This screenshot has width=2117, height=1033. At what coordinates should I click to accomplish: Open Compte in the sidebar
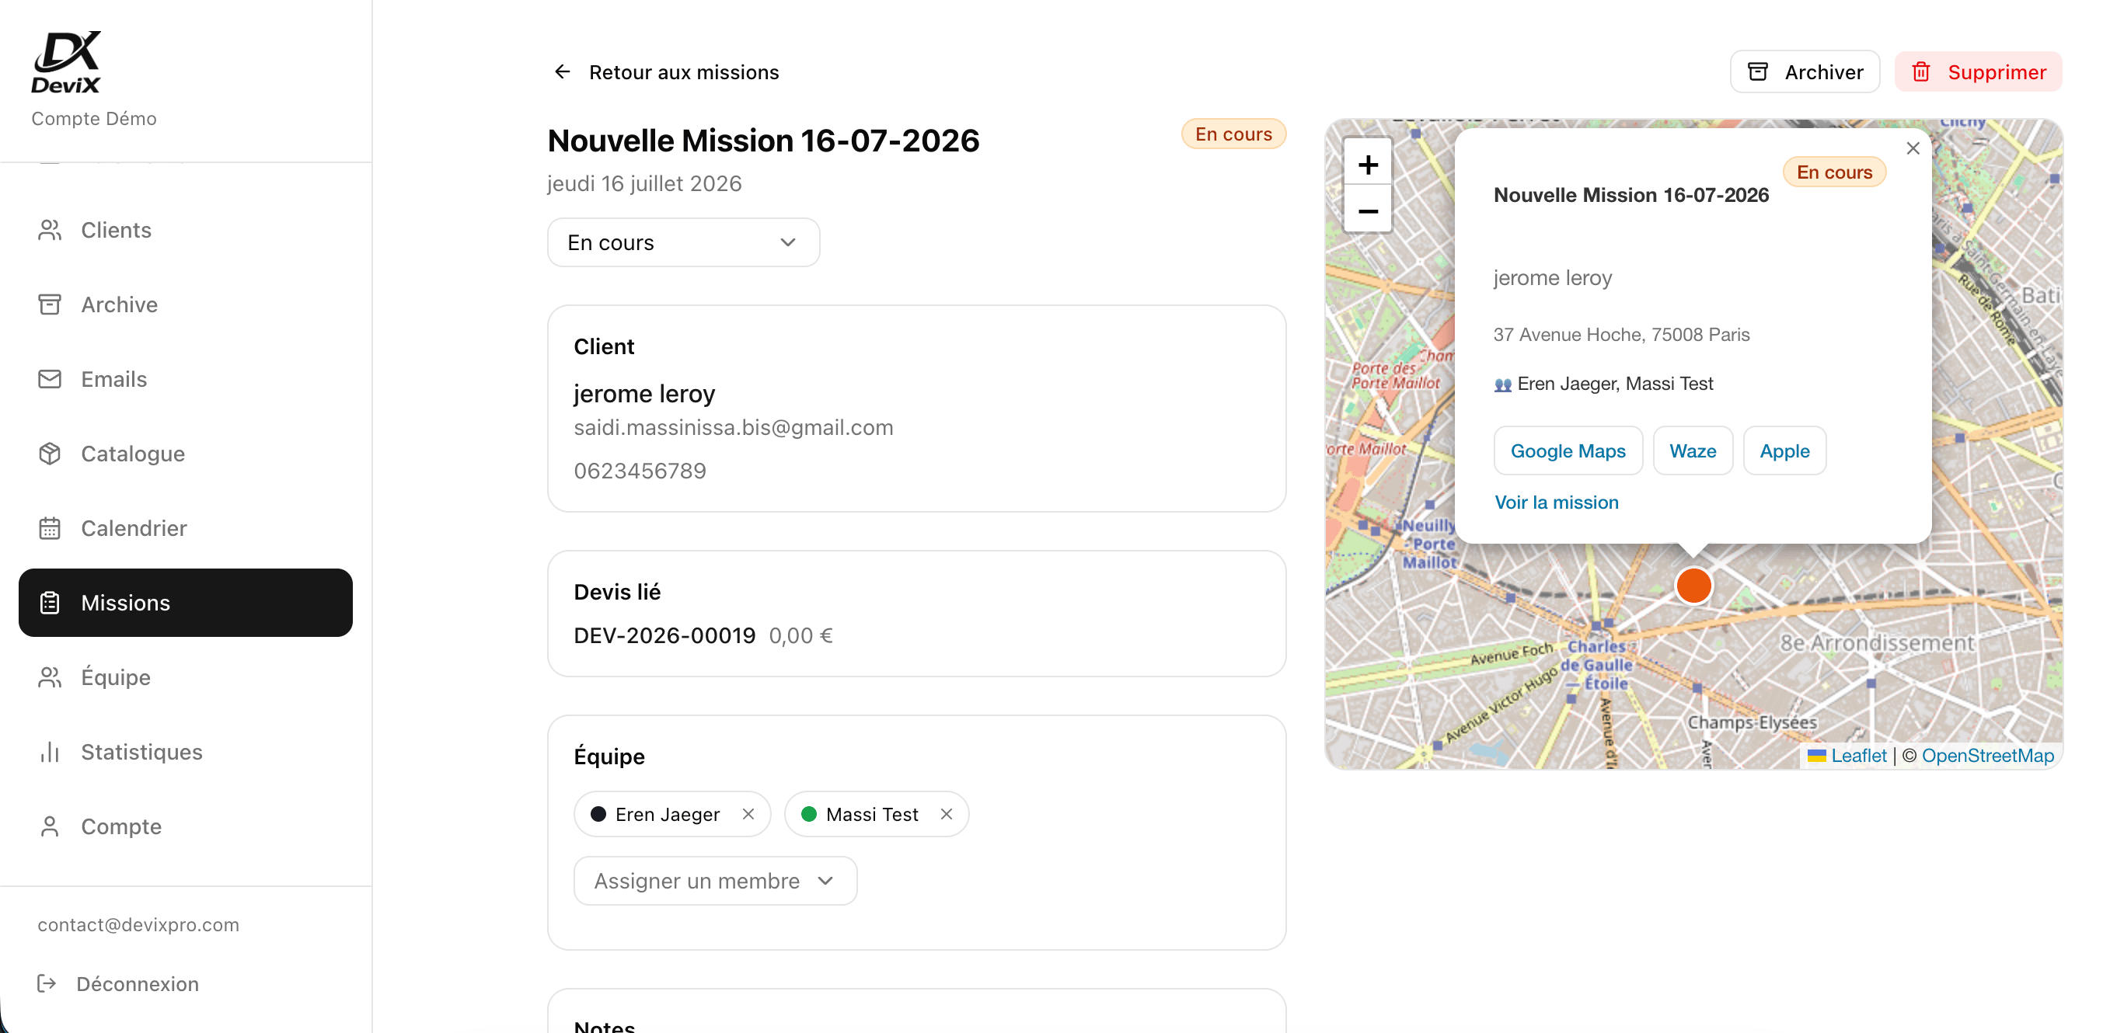click(x=186, y=826)
